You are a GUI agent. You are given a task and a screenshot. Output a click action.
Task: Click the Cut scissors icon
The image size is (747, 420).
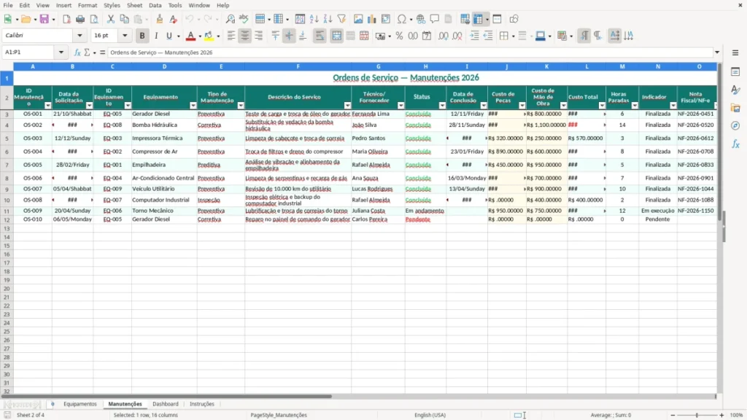(x=111, y=19)
